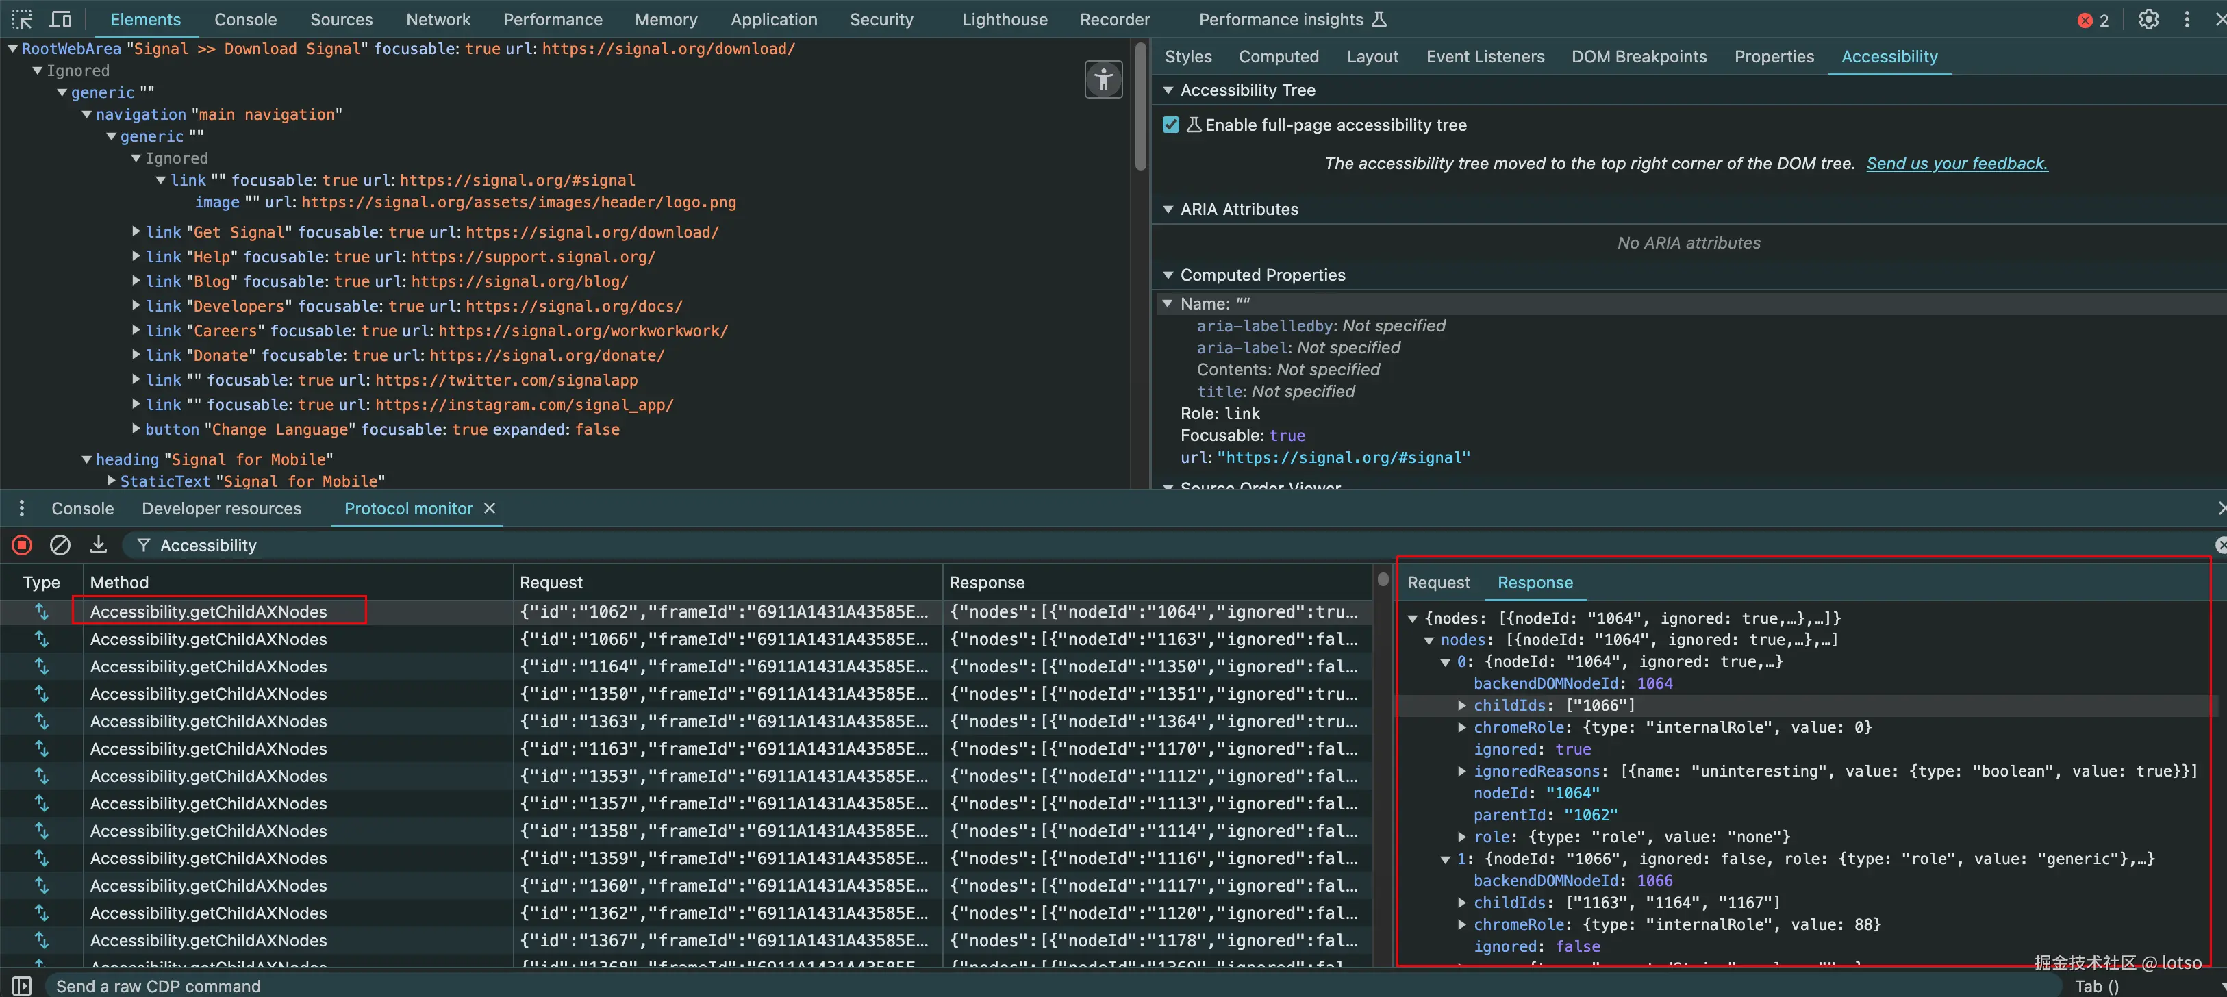Toggle the device toolbar icon
This screenshot has height=997, width=2227.
[x=60, y=19]
